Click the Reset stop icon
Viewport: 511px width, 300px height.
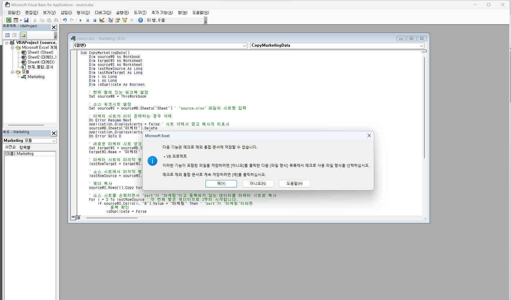[95, 20]
